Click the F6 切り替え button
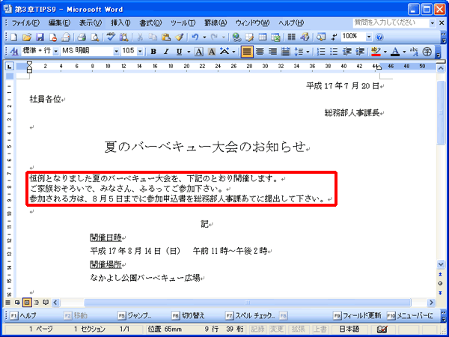449x337 pixels. (189, 315)
